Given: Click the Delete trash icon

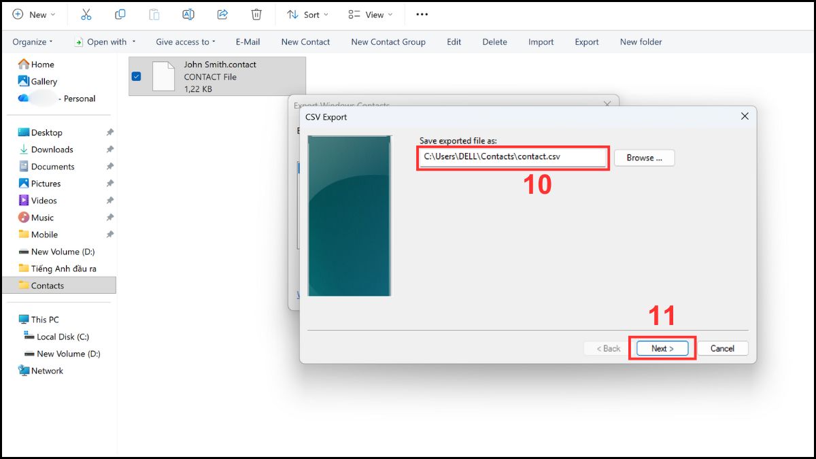Looking at the screenshot, I should tap(256, 14).
